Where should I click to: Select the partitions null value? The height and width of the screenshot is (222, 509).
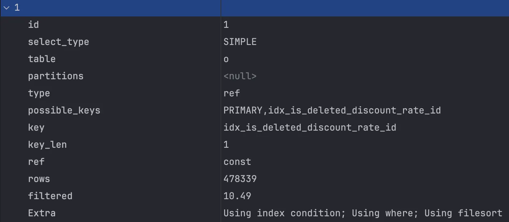(240, 76)
